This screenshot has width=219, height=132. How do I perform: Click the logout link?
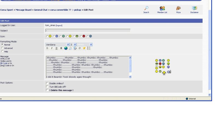[59, 25]
